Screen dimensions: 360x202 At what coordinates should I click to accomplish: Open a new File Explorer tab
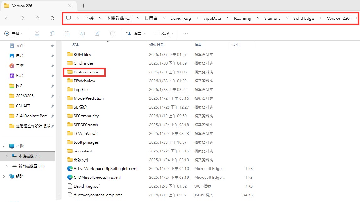click(83, 6)
